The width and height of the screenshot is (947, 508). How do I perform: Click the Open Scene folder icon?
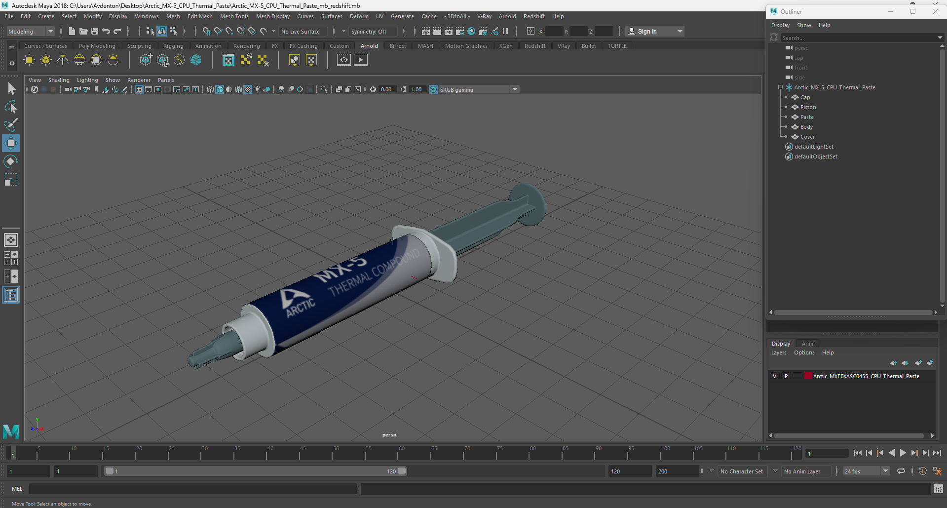tap(83, 31)
